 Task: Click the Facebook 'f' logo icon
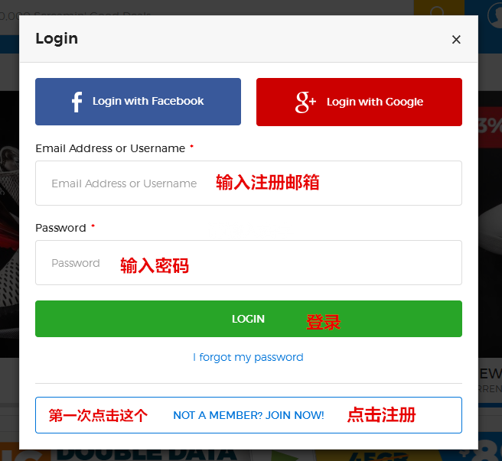[77, 102]
